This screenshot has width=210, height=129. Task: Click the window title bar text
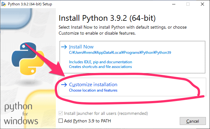[30, 4]
